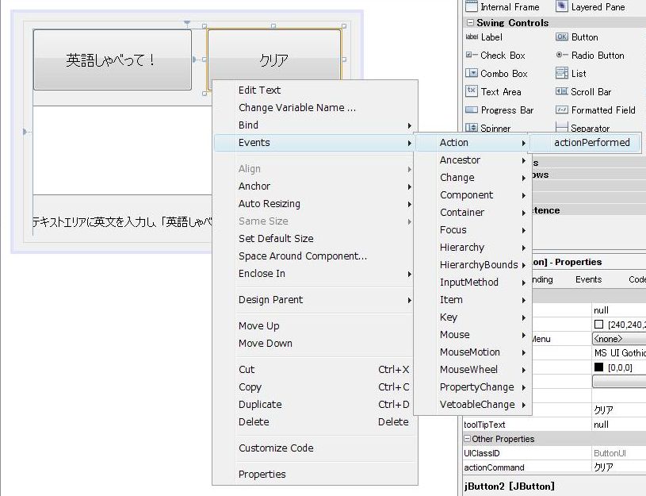The width and height of the screenshot is (646, 496).
Task: Click the toolTipText value field
Action: [x=618, y=425]
